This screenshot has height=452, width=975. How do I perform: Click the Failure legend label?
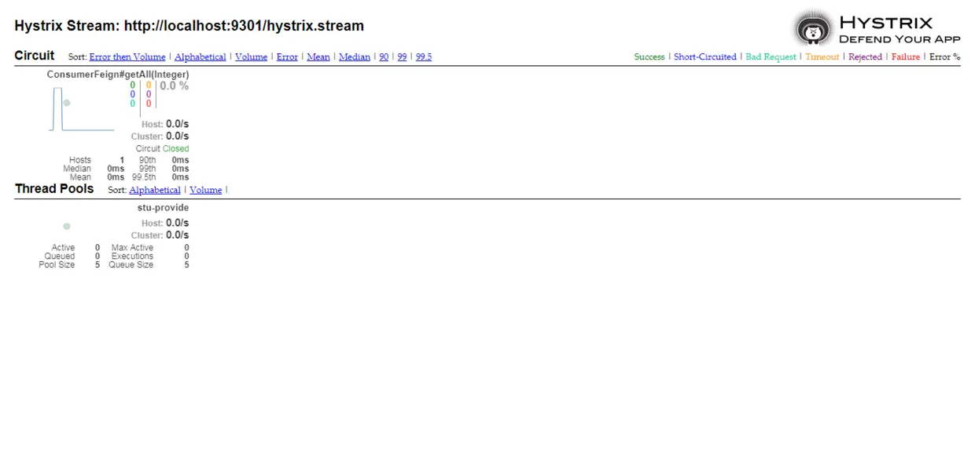(906, 57)
